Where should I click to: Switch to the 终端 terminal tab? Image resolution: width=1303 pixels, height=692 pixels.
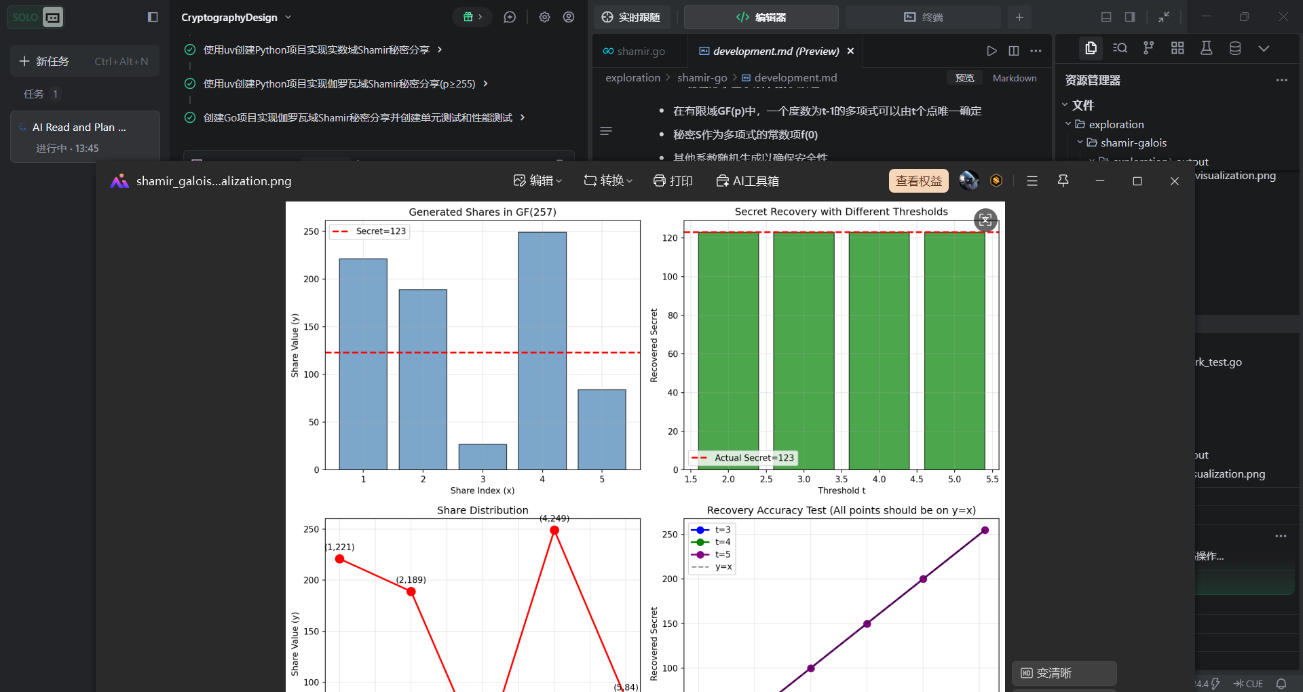pyautogui.click(x=923, y=17)
